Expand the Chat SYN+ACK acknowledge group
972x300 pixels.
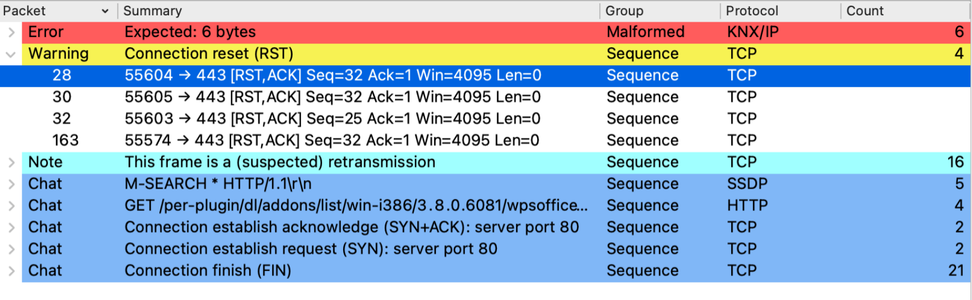[11, 227]
